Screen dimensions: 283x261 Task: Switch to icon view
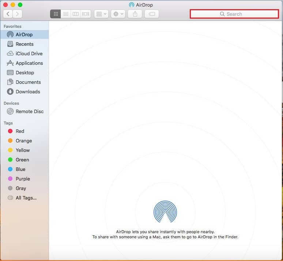56,14
